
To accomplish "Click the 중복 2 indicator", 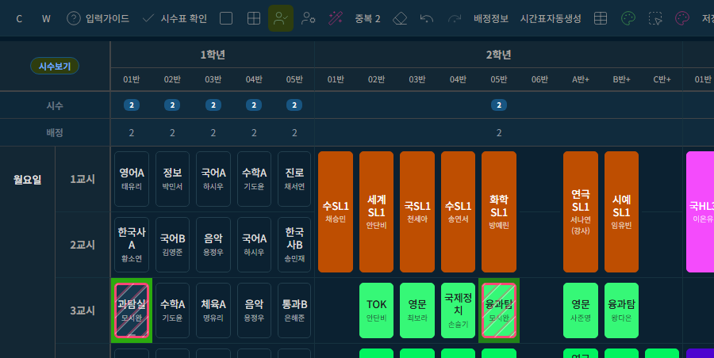I will [x=367, y=19].
